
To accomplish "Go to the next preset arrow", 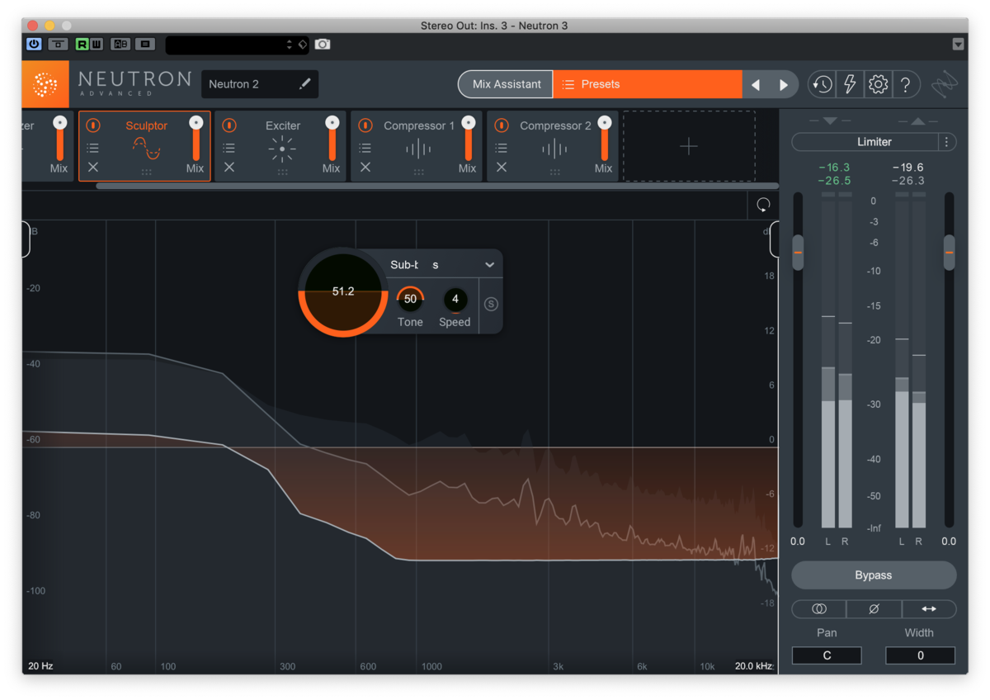I will (783, 84).
